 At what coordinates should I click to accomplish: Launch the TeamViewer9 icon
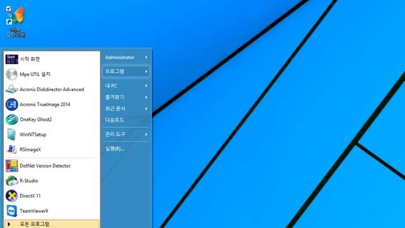pos(11,211)
